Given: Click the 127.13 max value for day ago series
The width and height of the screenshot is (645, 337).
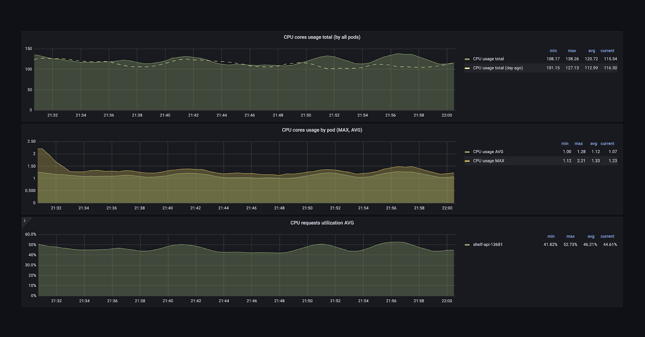Looking at the screenshot, I should pyautogui.click(x=572, y=68).
